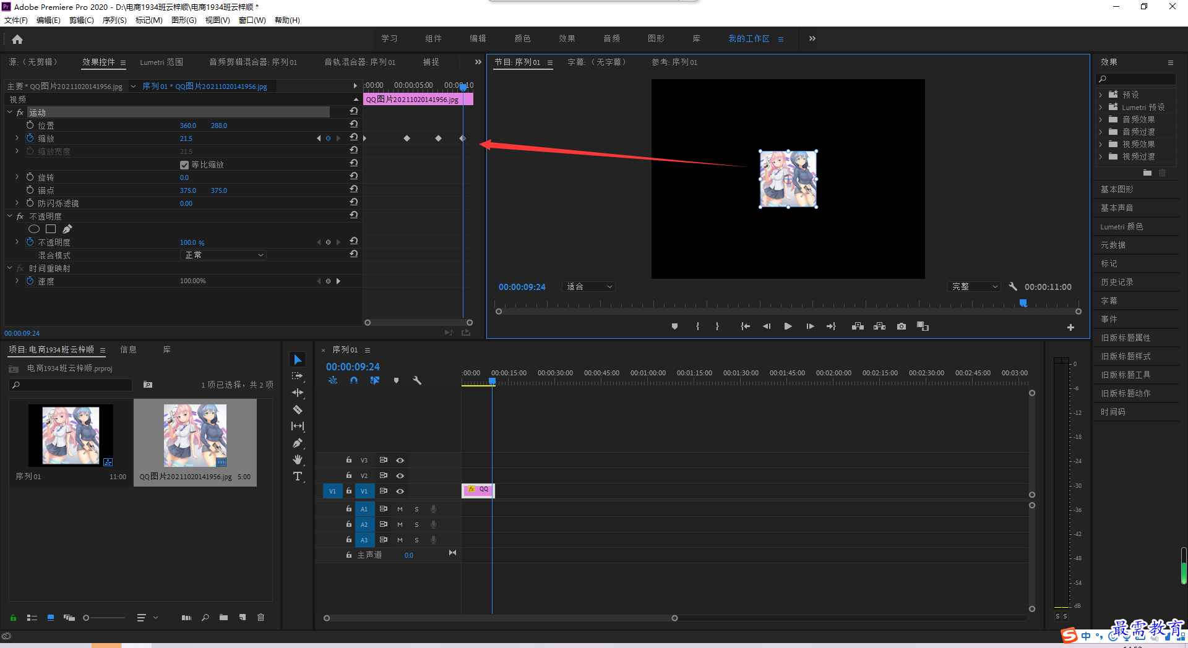Open the Sequence menu 序列(S)
The height and width of the screenshot is (648, 1188).
click(x=114, y=20)
